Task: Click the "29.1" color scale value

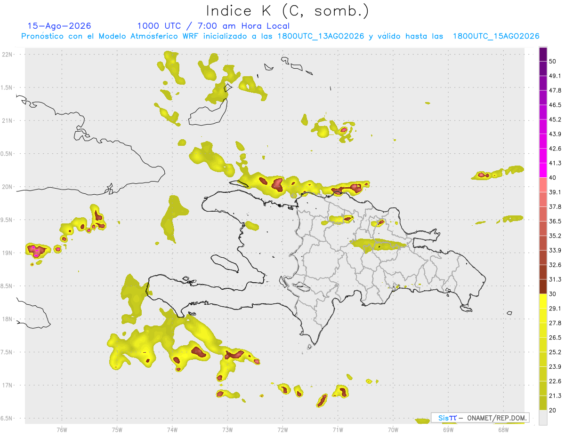Action: click(x=555, y=308)
